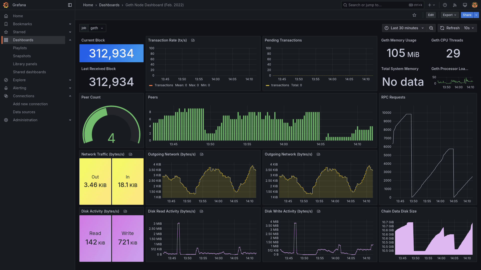
Task: Hide the Transactions series in Transaction Rate legend
Action: click(x=164, y=85)
